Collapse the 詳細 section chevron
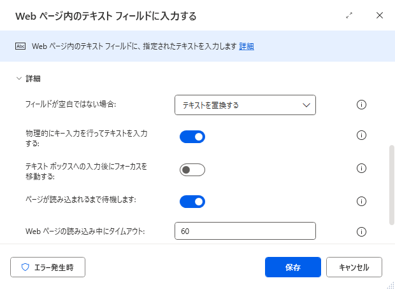Screen dimensions: 395x290 [19, 78]
